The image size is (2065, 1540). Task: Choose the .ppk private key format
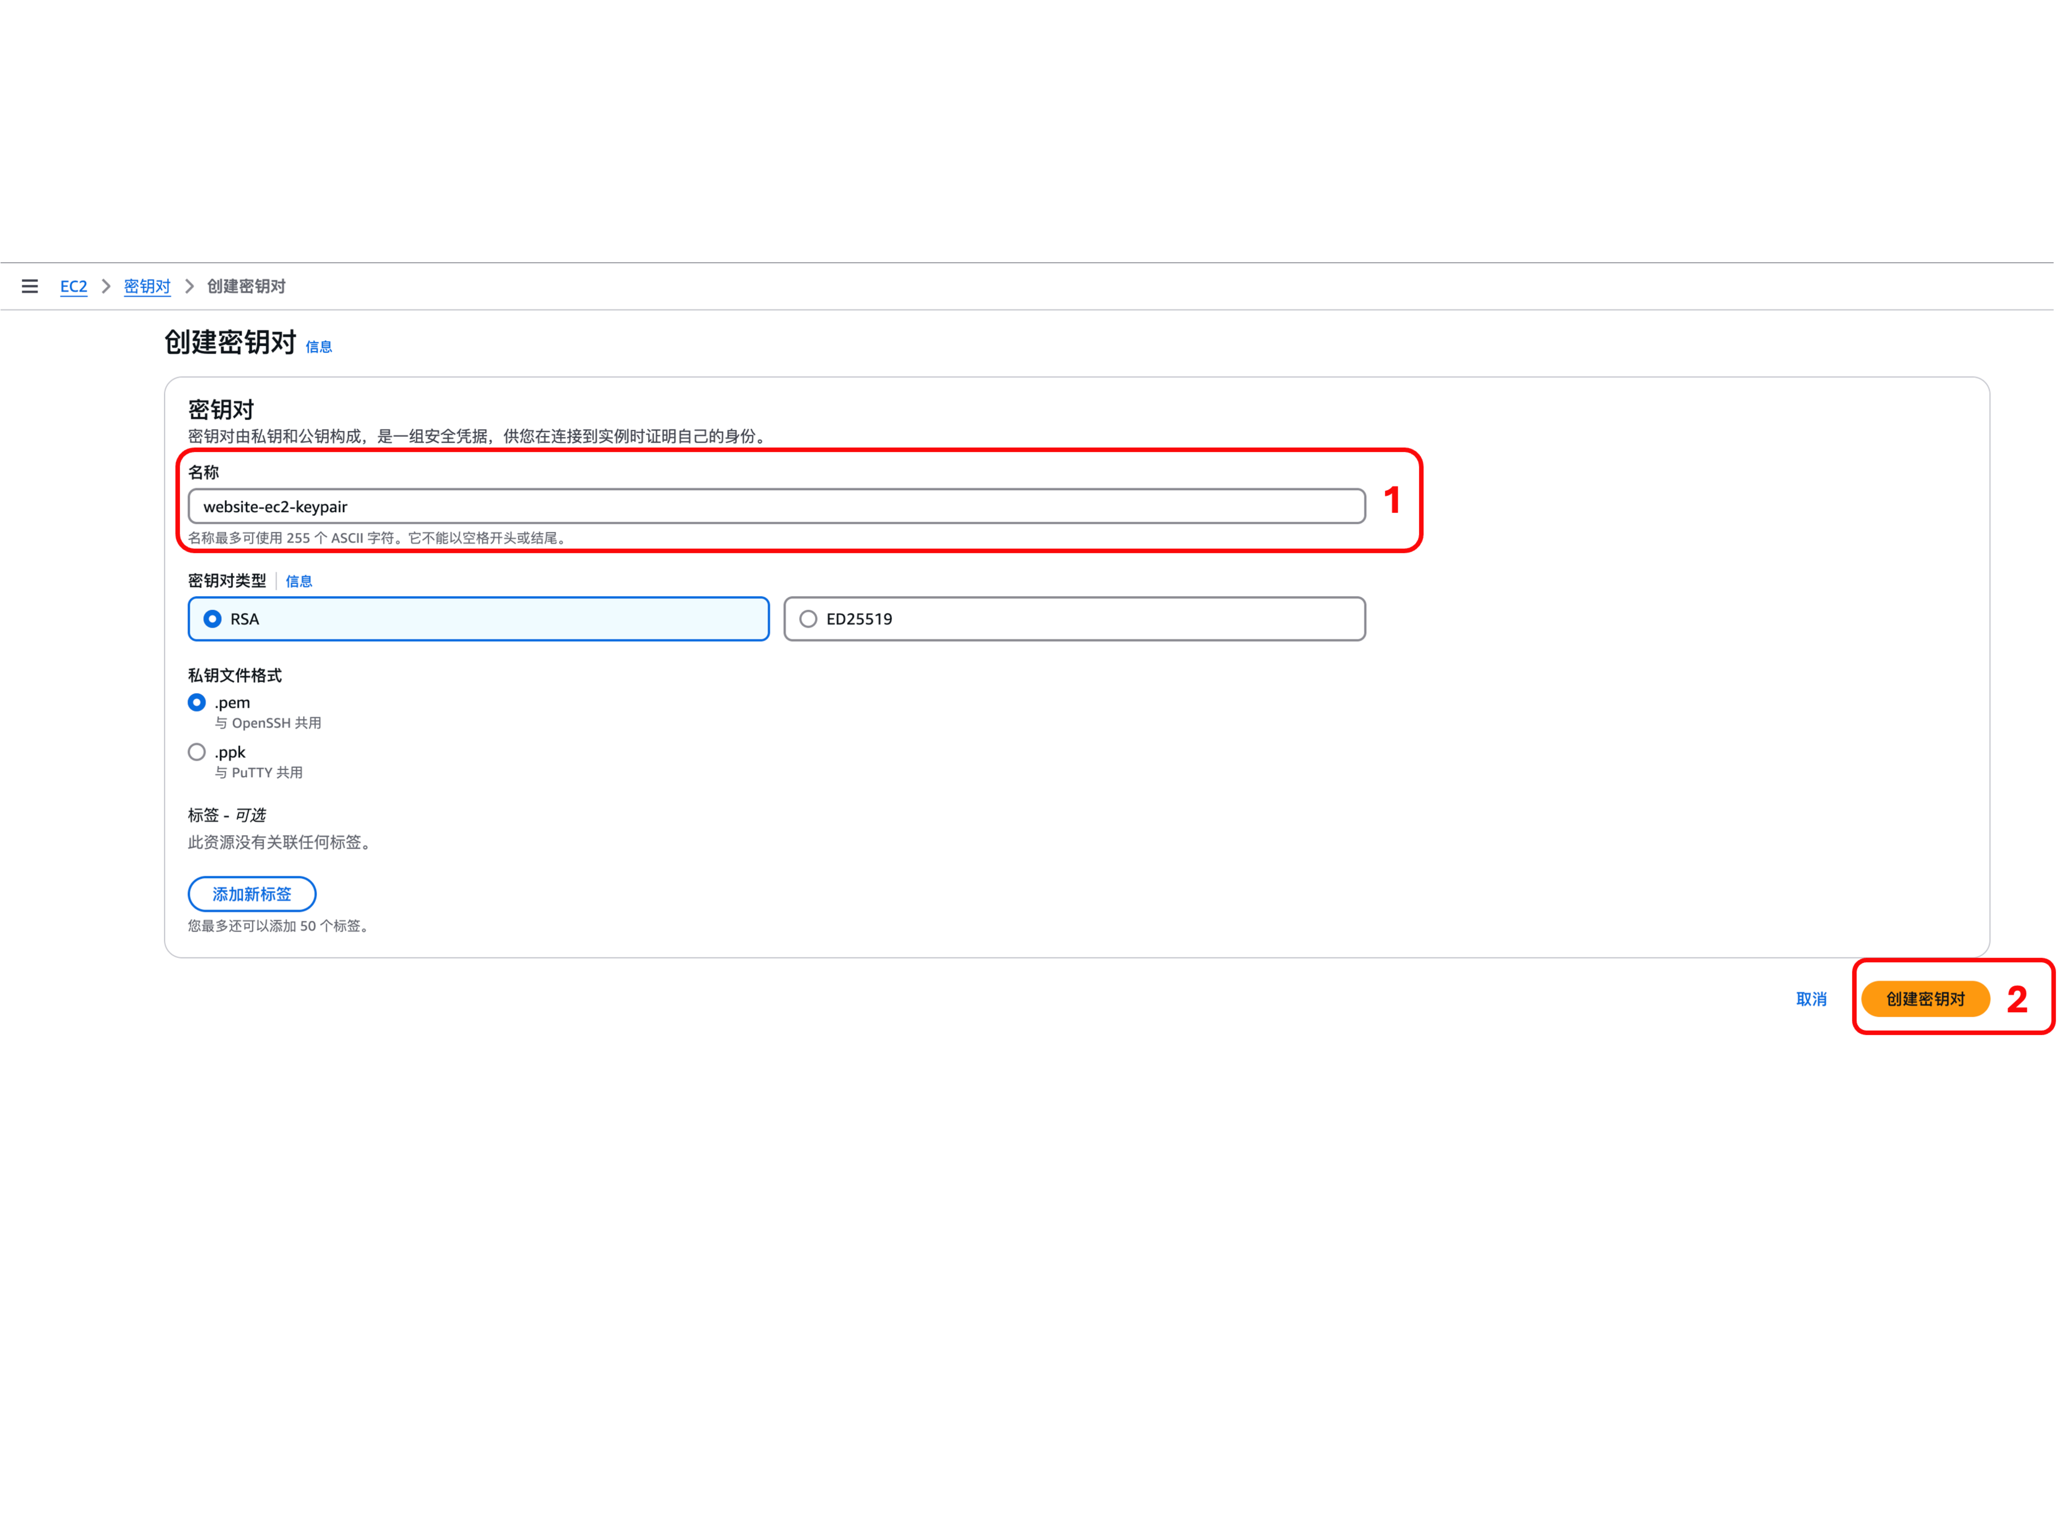click(197, 751)
